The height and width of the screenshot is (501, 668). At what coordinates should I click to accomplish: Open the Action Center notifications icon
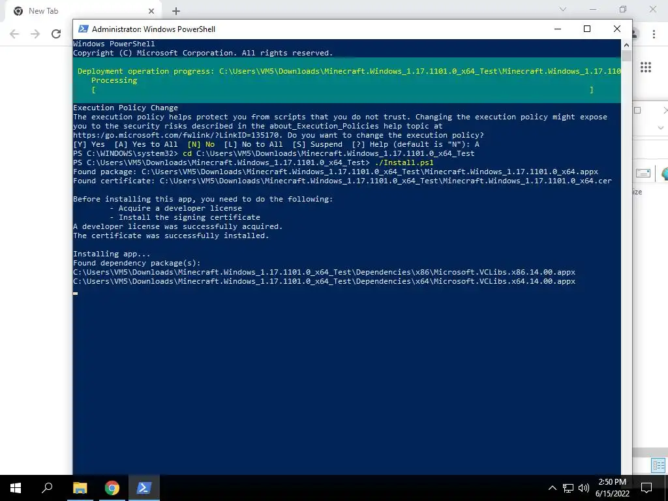pyautogui.click(x=646, y=488)
